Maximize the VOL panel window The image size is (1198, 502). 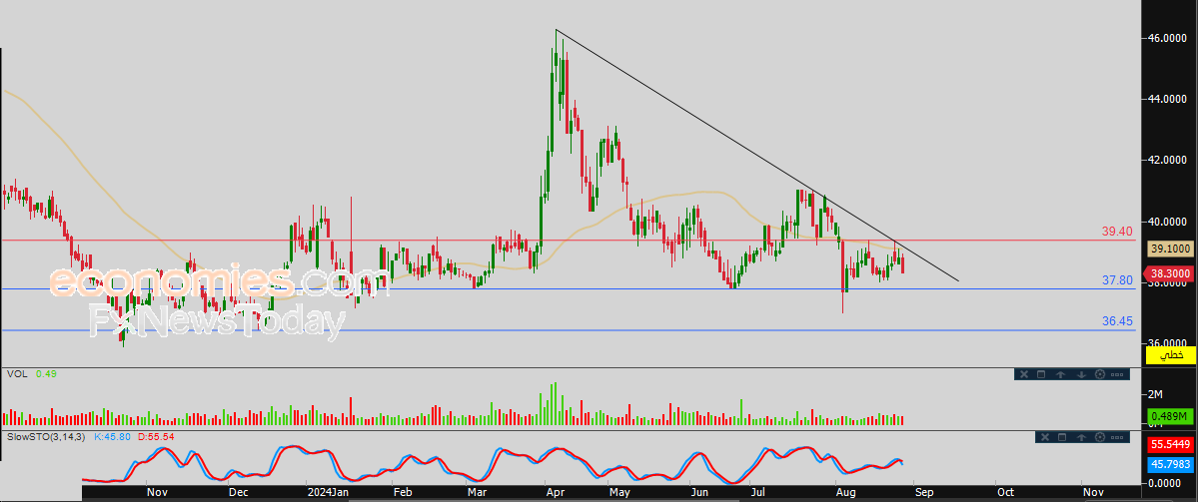click(x=1040, y=374)
